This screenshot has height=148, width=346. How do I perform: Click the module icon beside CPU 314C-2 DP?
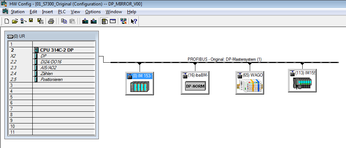pos(36,50)
